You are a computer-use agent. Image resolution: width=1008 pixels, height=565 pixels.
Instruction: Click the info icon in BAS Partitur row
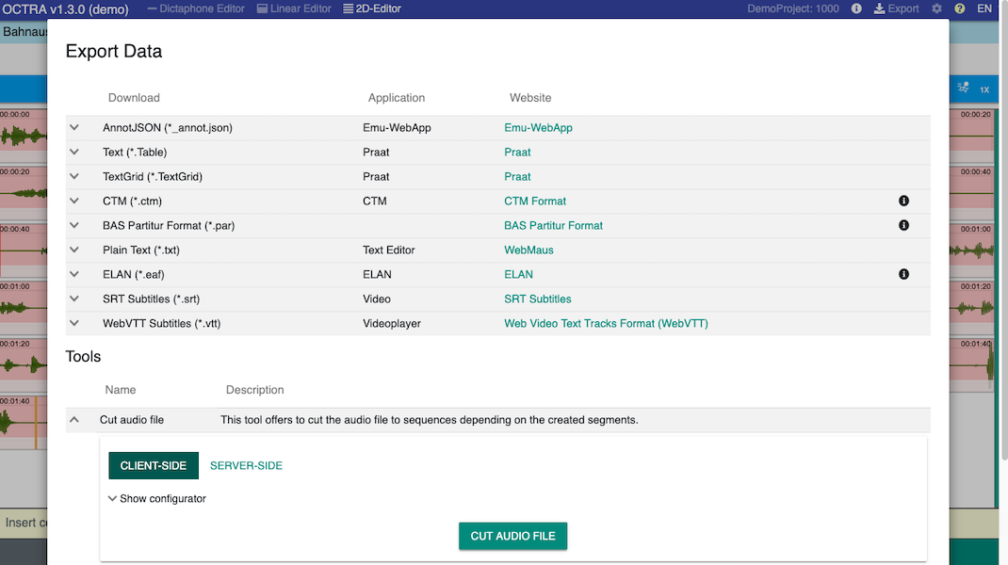(903, 226)
